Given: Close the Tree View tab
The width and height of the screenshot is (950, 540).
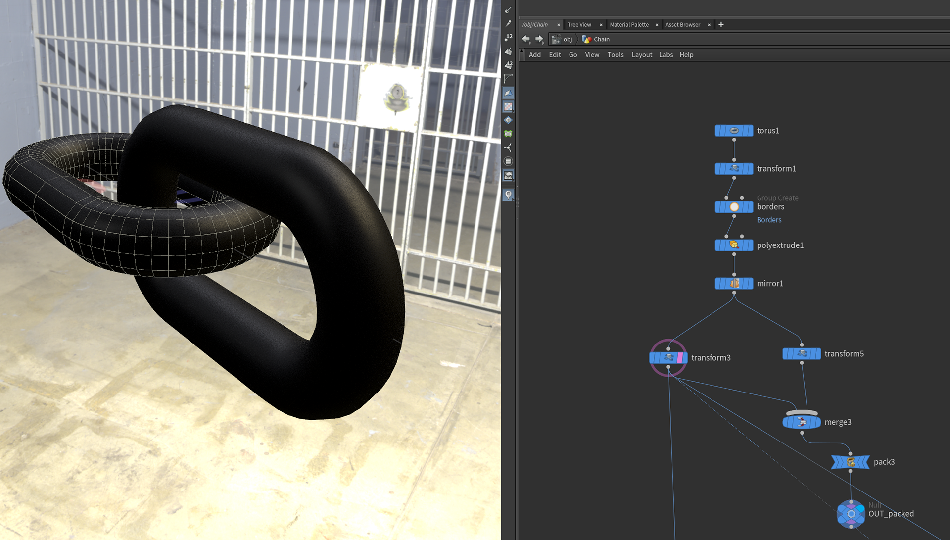Looking at the screenshot, I should [601, 25].
